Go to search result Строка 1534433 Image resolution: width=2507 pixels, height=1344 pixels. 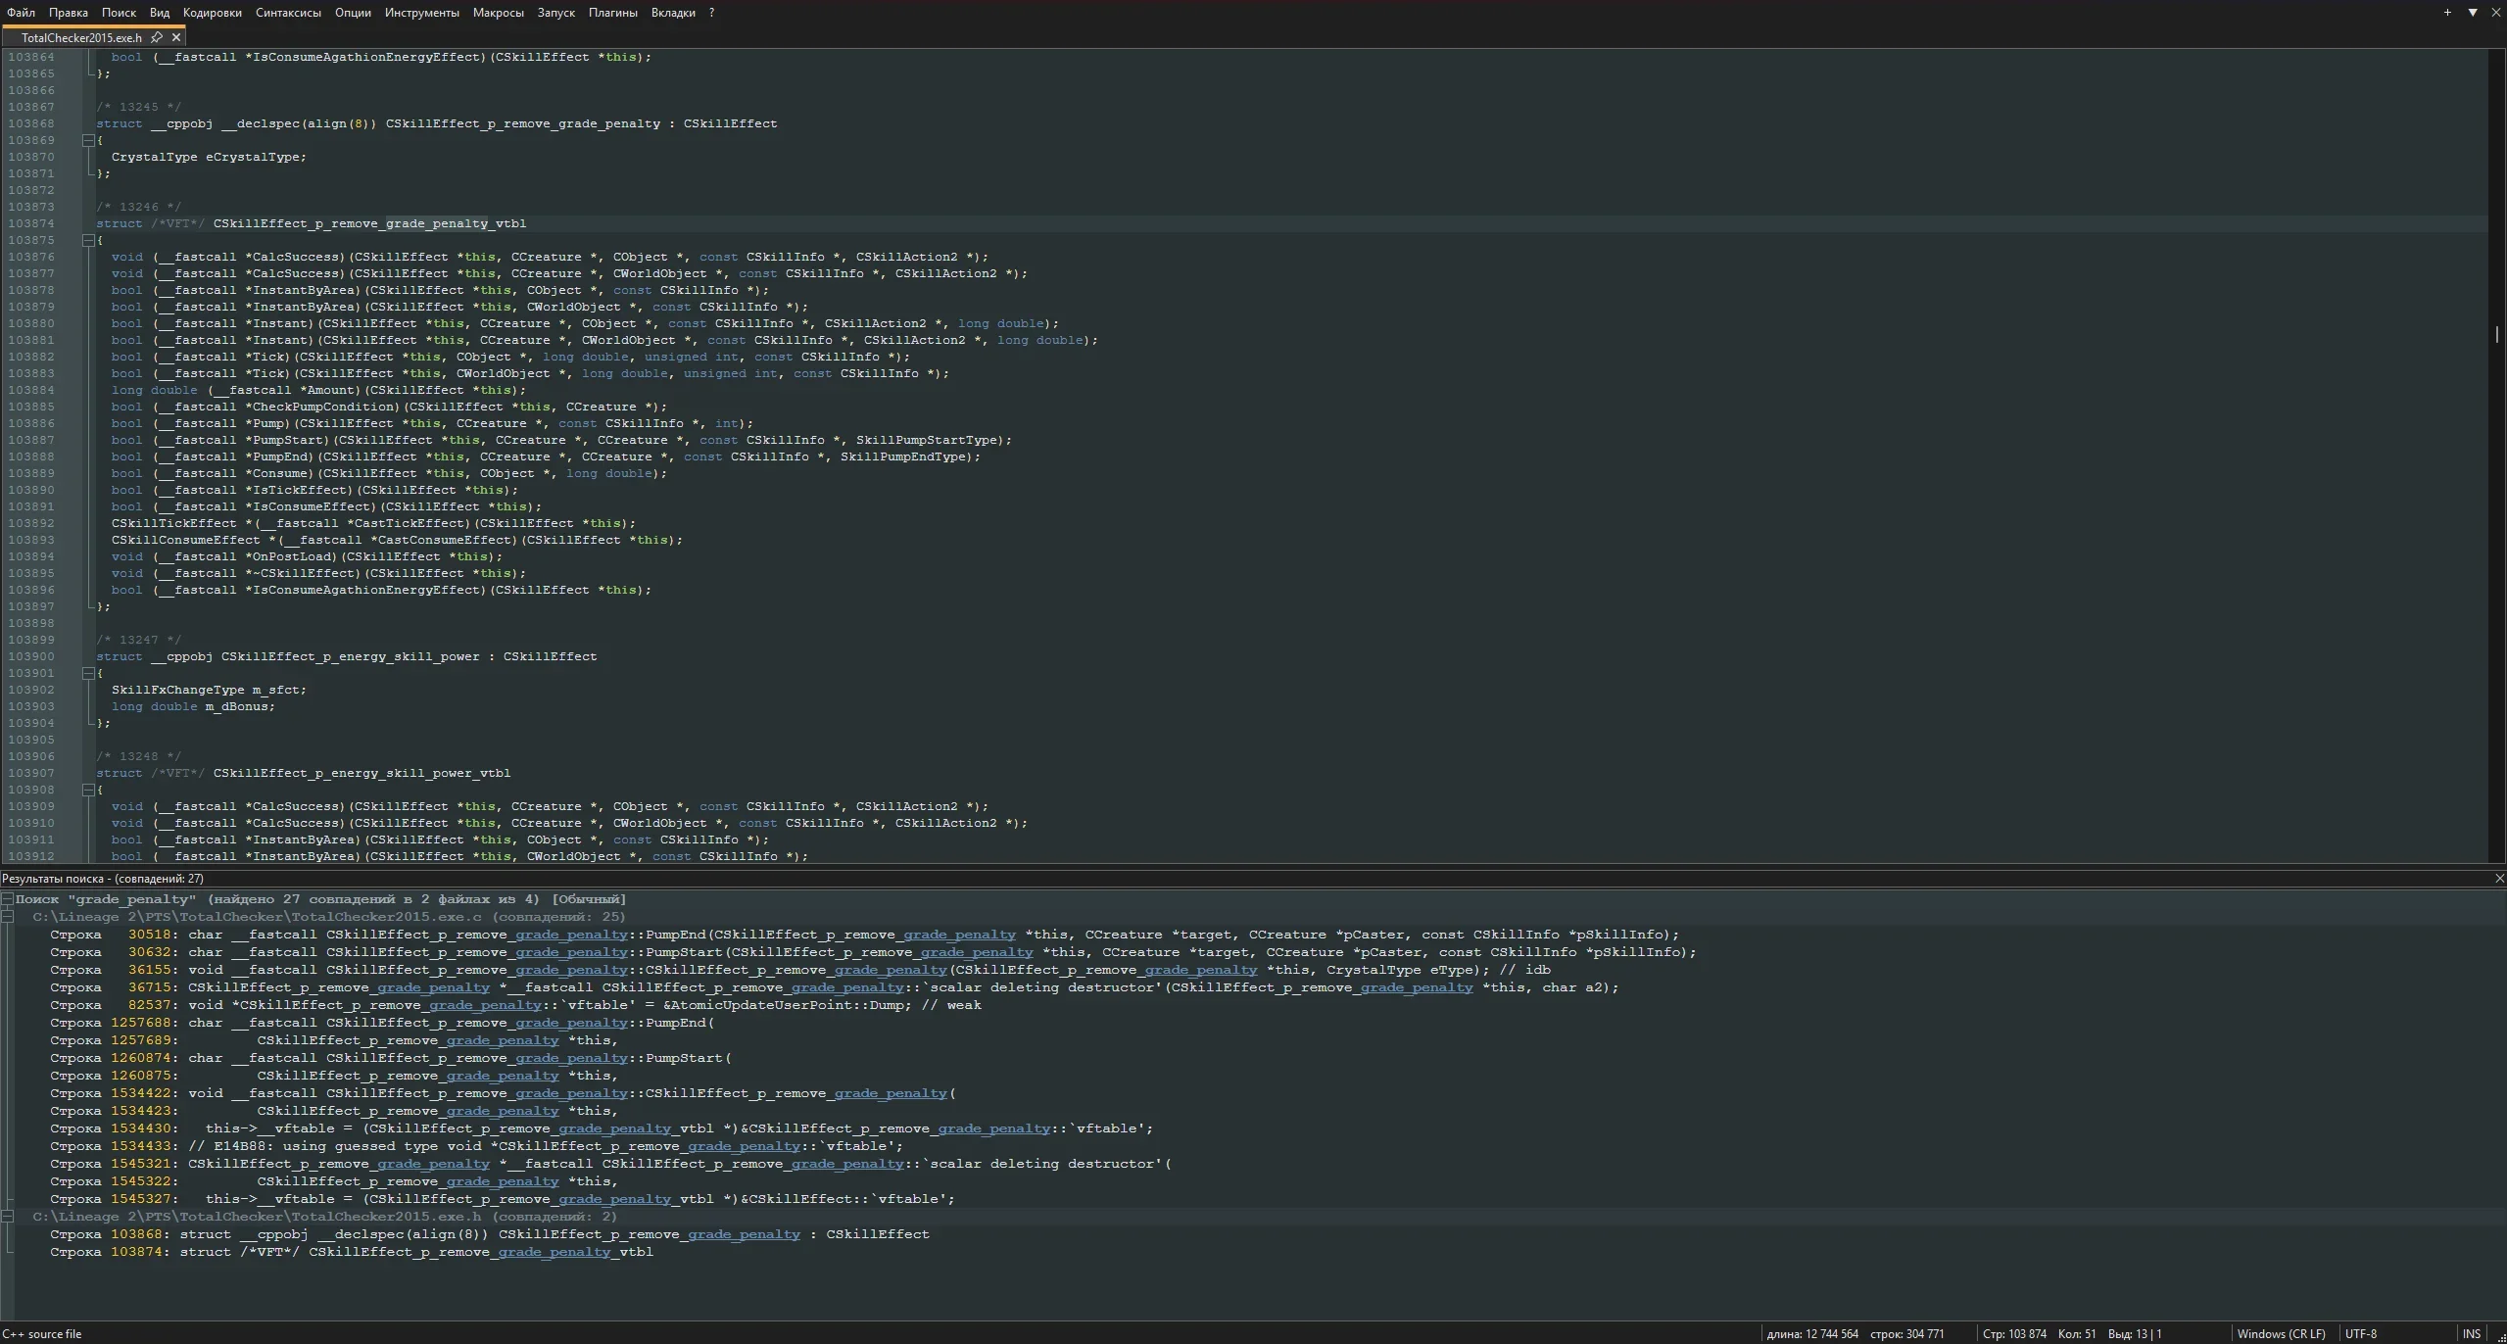coord(477,1146)
